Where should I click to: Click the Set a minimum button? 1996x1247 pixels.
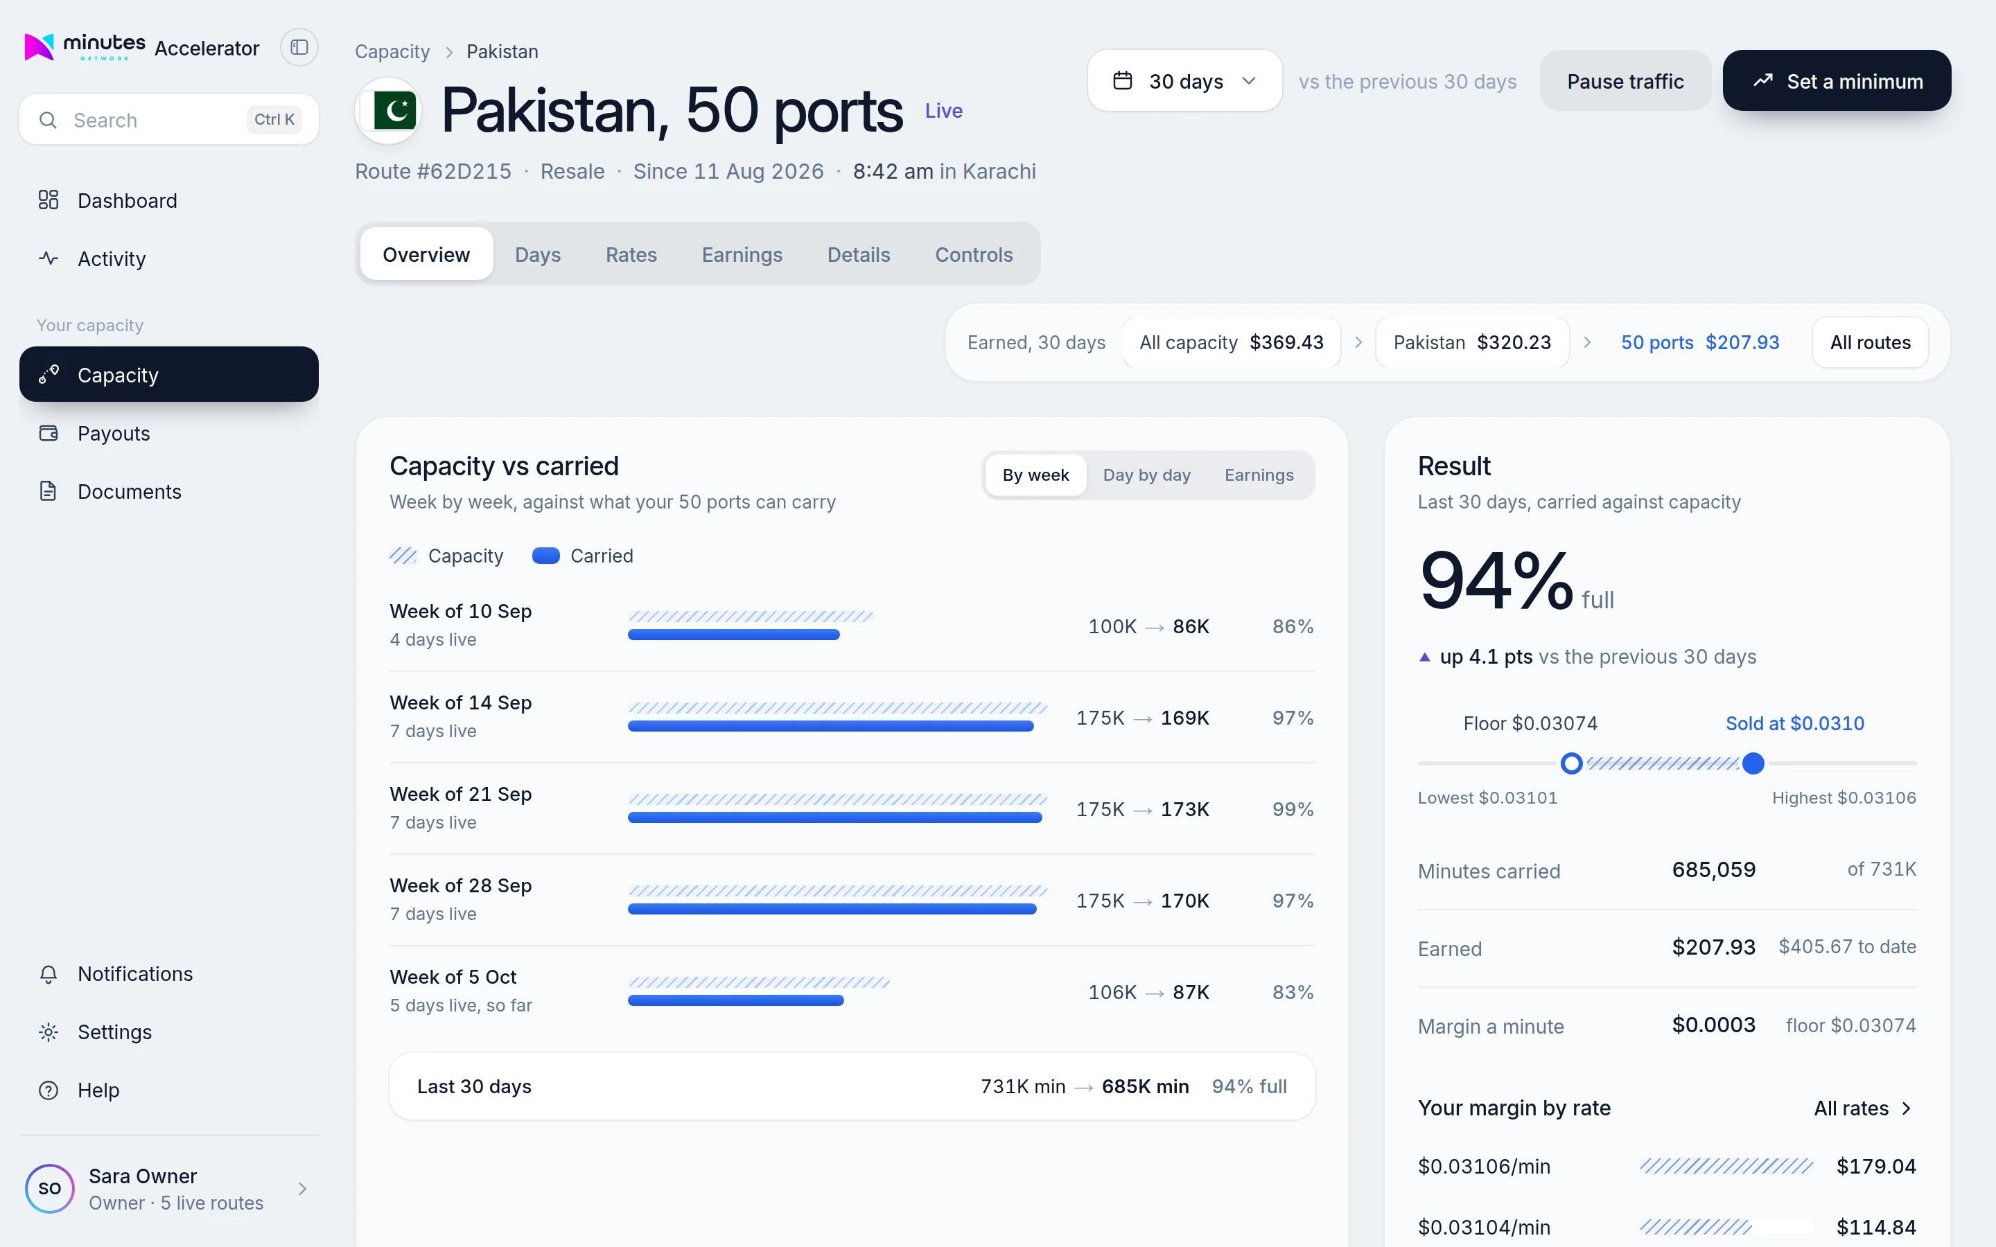click(1837, 81)
